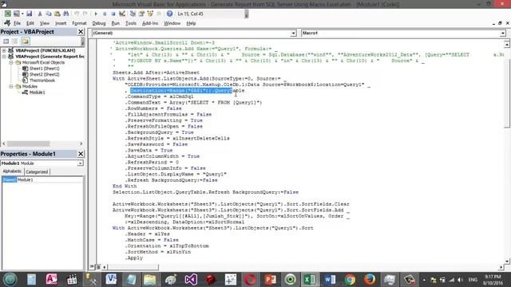Screen dimensions: 511x287
Task: Click View Object icon in Project panel
Action: (x=14, y=41)
